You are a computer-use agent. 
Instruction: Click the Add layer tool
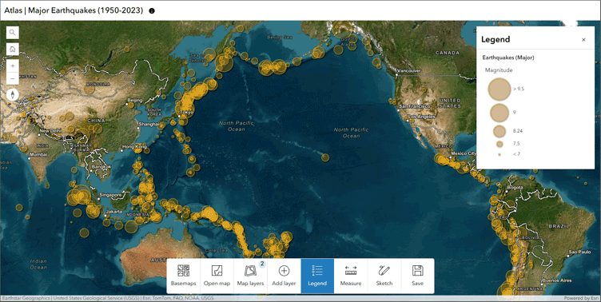pyautogui.click(x=284, y=276)
